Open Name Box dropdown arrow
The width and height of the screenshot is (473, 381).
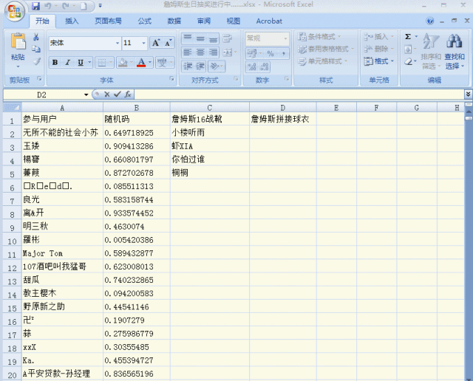point(86,95)
